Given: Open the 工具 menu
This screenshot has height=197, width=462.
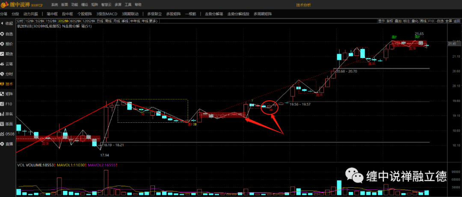Looking at the screenshot, I should tap(128, 5).
